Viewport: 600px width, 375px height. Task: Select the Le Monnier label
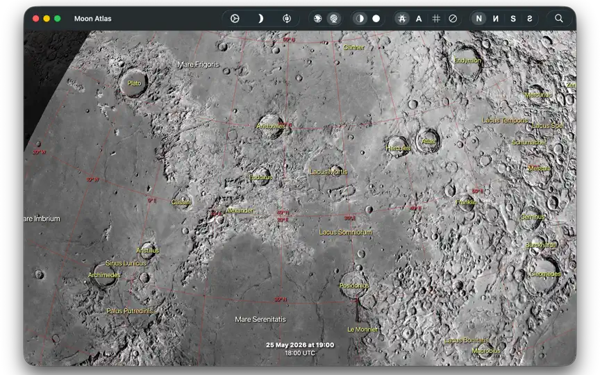tap(362, 329)
